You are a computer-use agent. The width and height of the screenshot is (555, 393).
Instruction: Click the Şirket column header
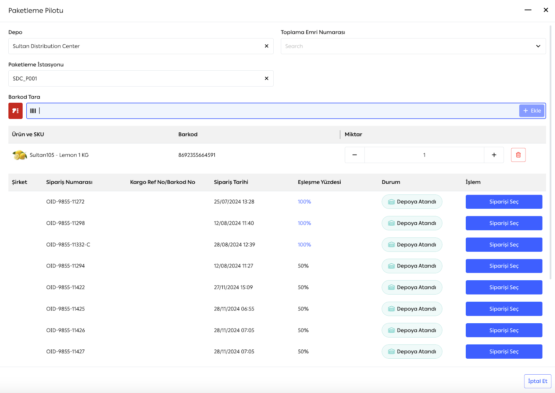[x=19, y=182]
